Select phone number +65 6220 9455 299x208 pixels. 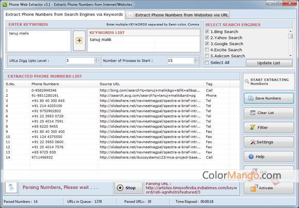click(x=45, y=126)
